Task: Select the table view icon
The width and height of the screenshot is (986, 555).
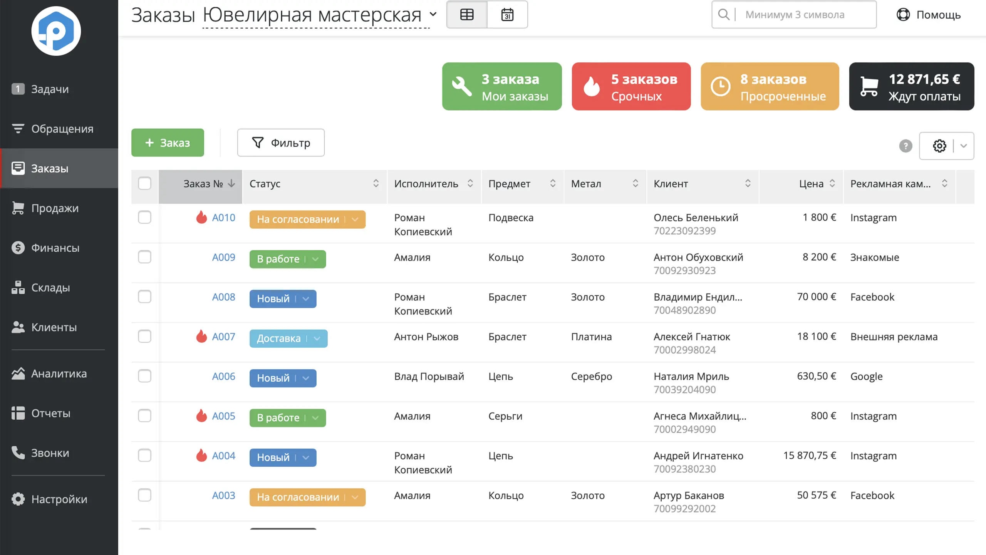Action: [467, 15]
